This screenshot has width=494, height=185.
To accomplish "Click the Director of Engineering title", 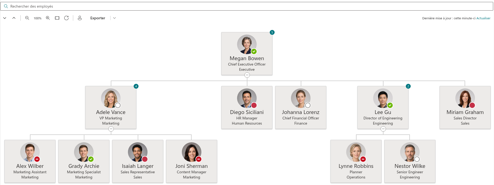I will [383, 118].
